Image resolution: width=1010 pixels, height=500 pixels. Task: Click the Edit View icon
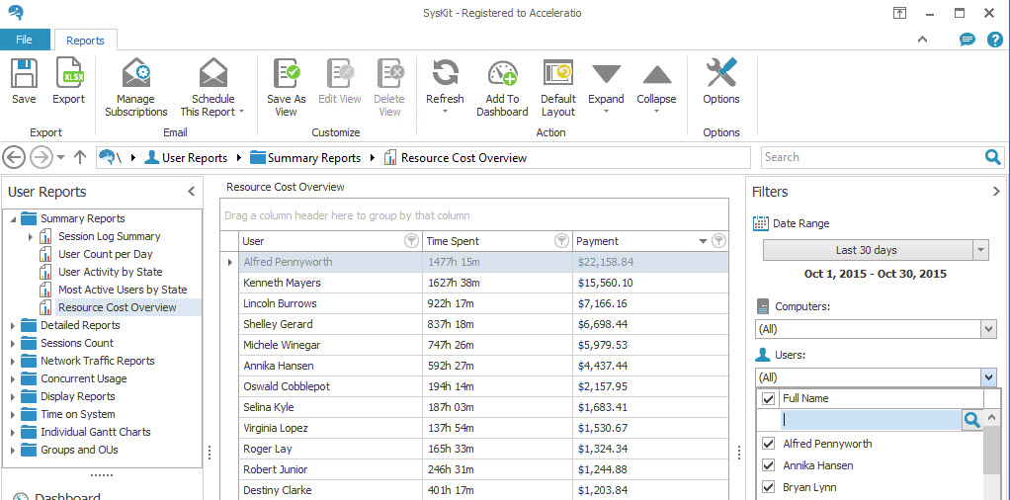(x=340, y=73)
